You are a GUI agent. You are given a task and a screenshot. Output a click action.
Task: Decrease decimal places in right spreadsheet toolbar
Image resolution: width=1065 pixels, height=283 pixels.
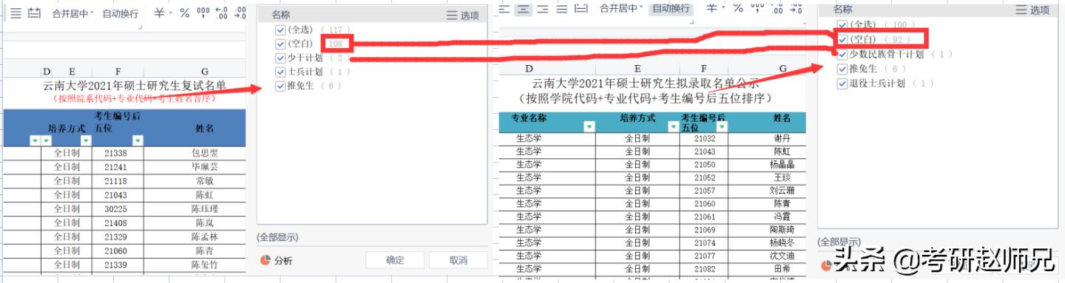pos(795,9)
